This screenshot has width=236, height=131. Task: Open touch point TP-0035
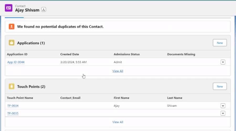tap(13, 113)
